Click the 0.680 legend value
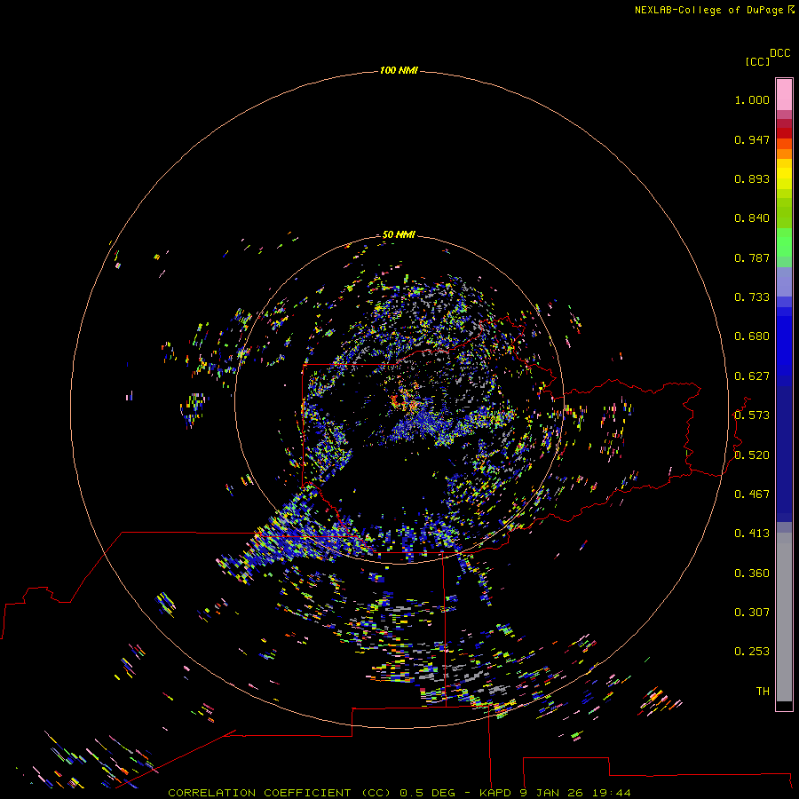Viewport: 799px width, 799px height. pos(752,336)
